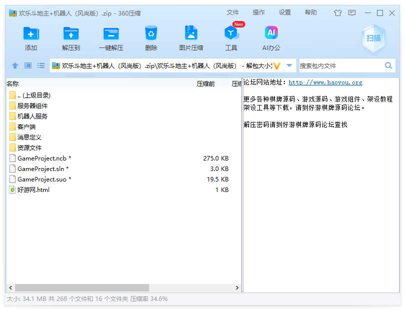Sort by the 名称 column header
Image resolution: width=405 pixels, height=310 pixels.
pos(13,84)
